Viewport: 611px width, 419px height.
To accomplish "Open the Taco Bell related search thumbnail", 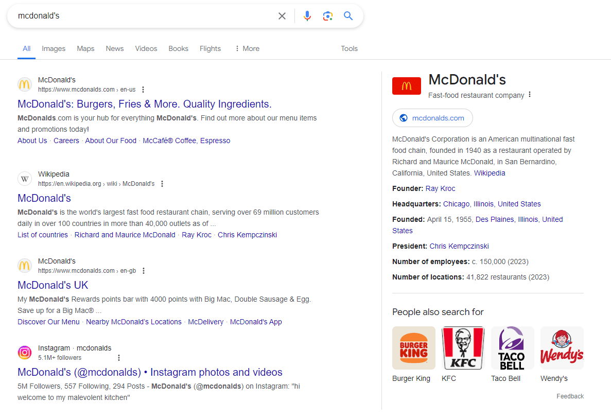I will 512,347.
